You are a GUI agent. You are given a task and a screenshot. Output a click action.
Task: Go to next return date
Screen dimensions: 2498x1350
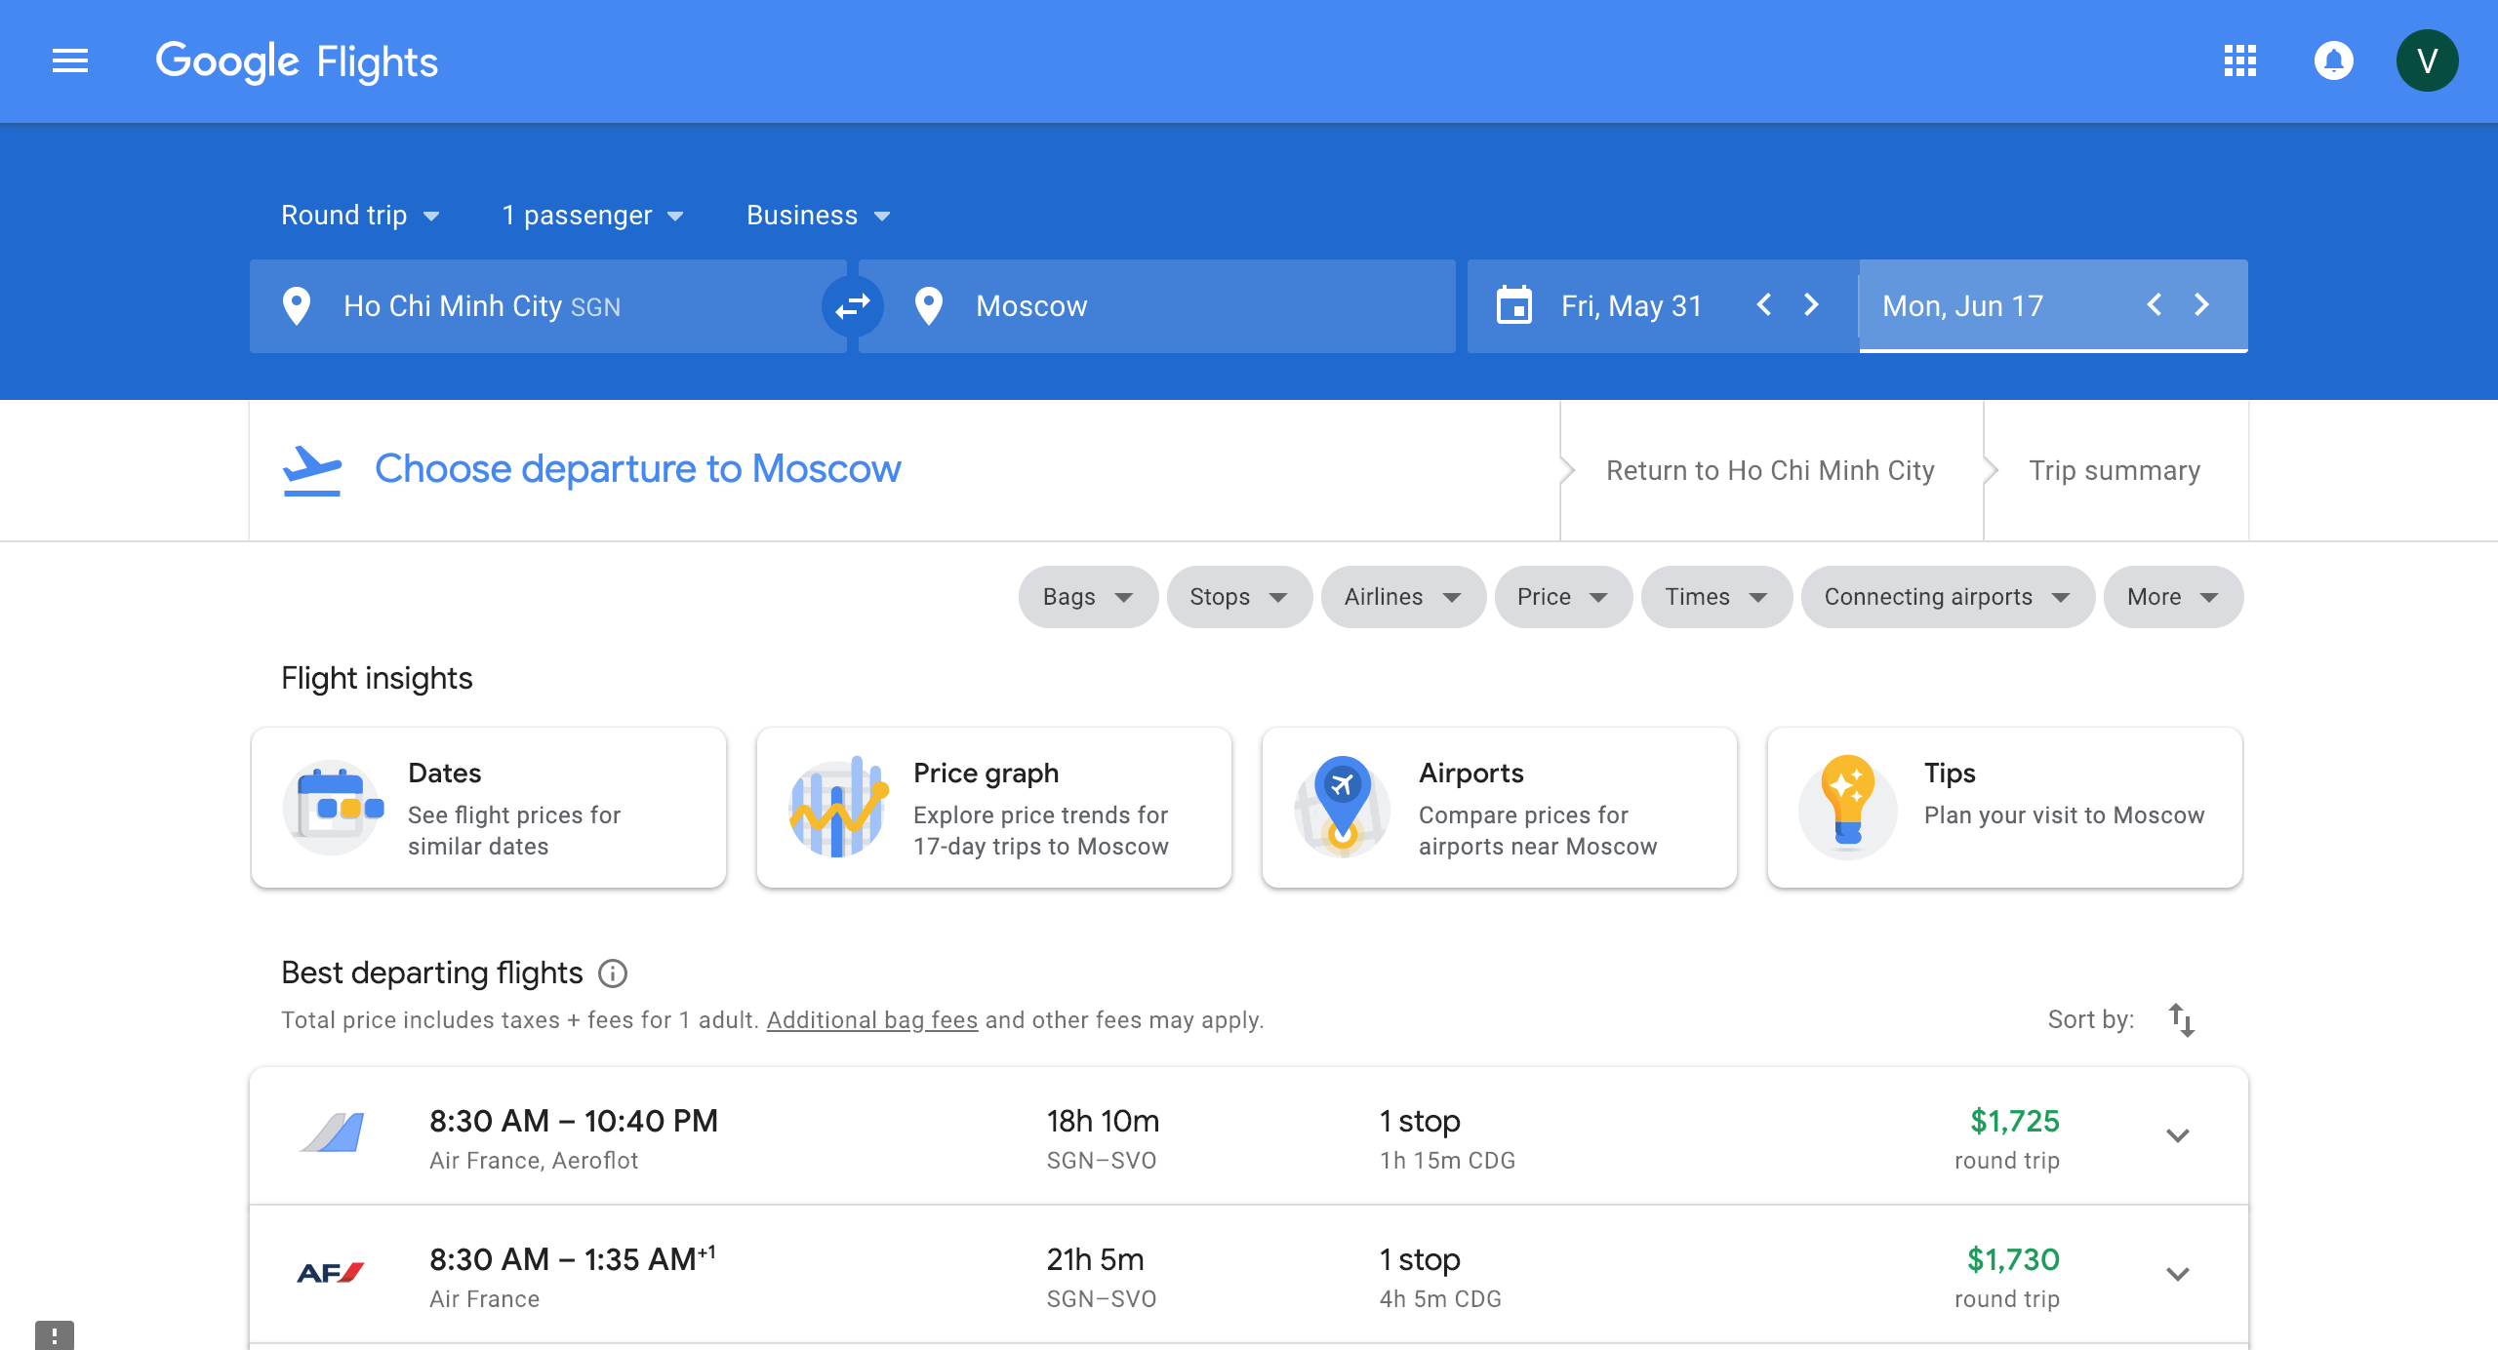coord(2201,305)
